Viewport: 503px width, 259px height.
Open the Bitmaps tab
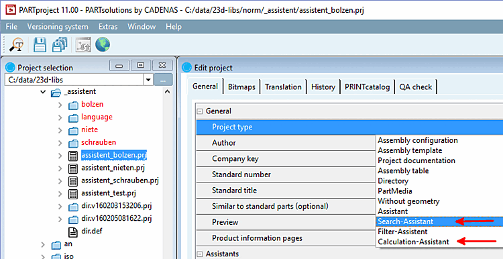tap(241, 87)
